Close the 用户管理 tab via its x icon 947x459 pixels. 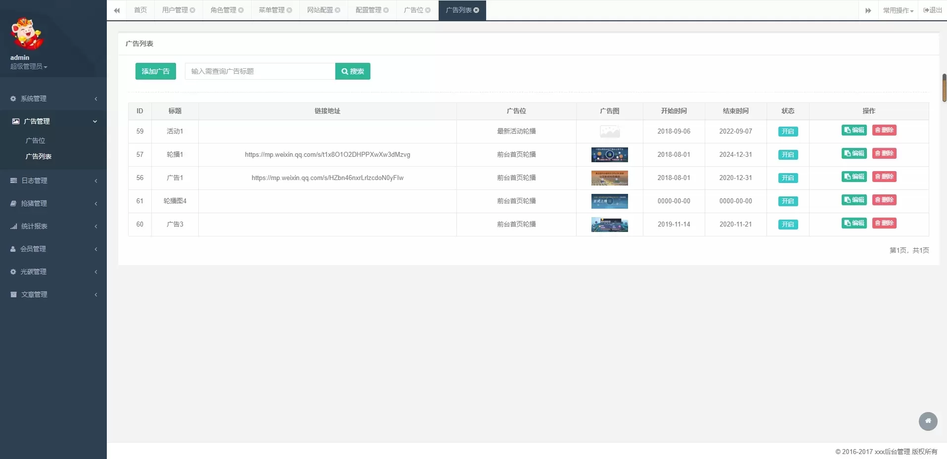(192, 10)
